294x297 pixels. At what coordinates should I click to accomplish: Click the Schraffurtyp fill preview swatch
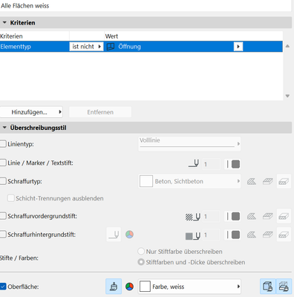[146, 181]
